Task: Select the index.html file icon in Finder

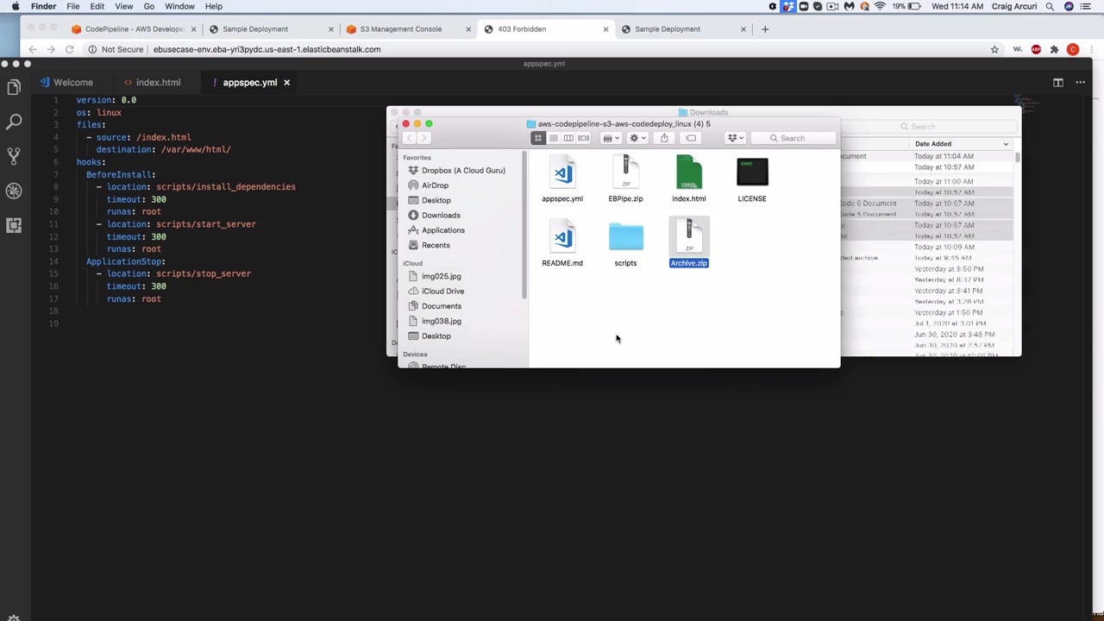Action: [688, 173]
